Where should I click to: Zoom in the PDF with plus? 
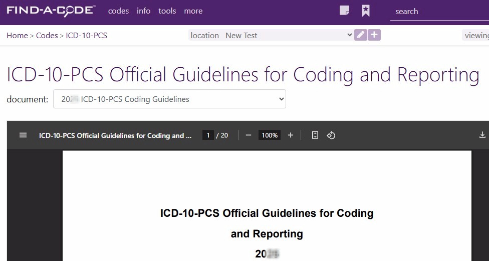[291, 136]
